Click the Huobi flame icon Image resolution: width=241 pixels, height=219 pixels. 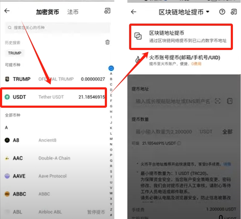point(138,60)
